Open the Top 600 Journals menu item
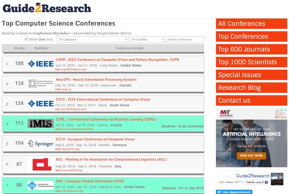Viewport: 289px width, 194px height. 252,49
